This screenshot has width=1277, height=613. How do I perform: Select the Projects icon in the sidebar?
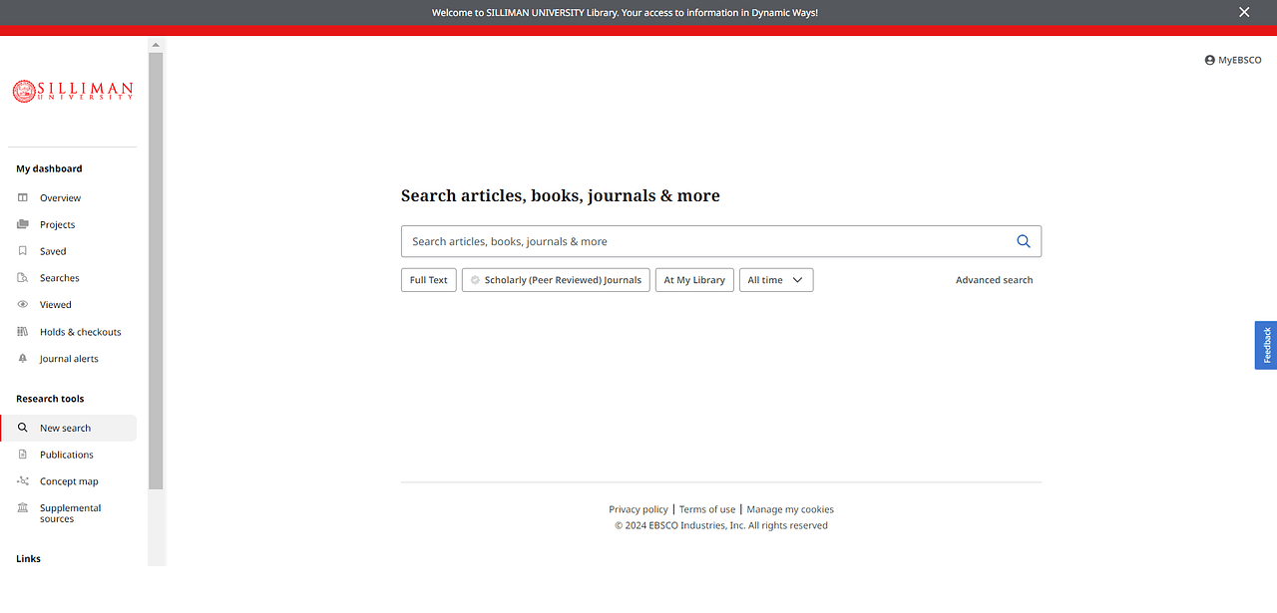point(22,224)
